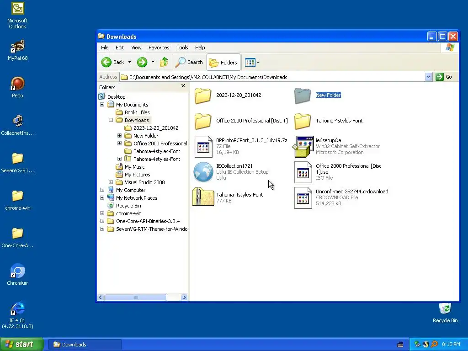
Task: Open Forward history dropdown arrow
Action: pos(153,62)
